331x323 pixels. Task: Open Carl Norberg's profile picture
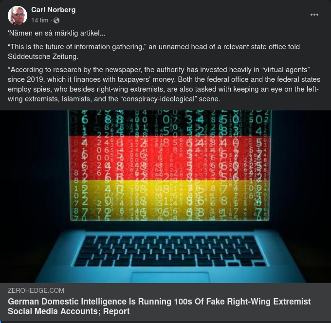(x=18, y=15)
